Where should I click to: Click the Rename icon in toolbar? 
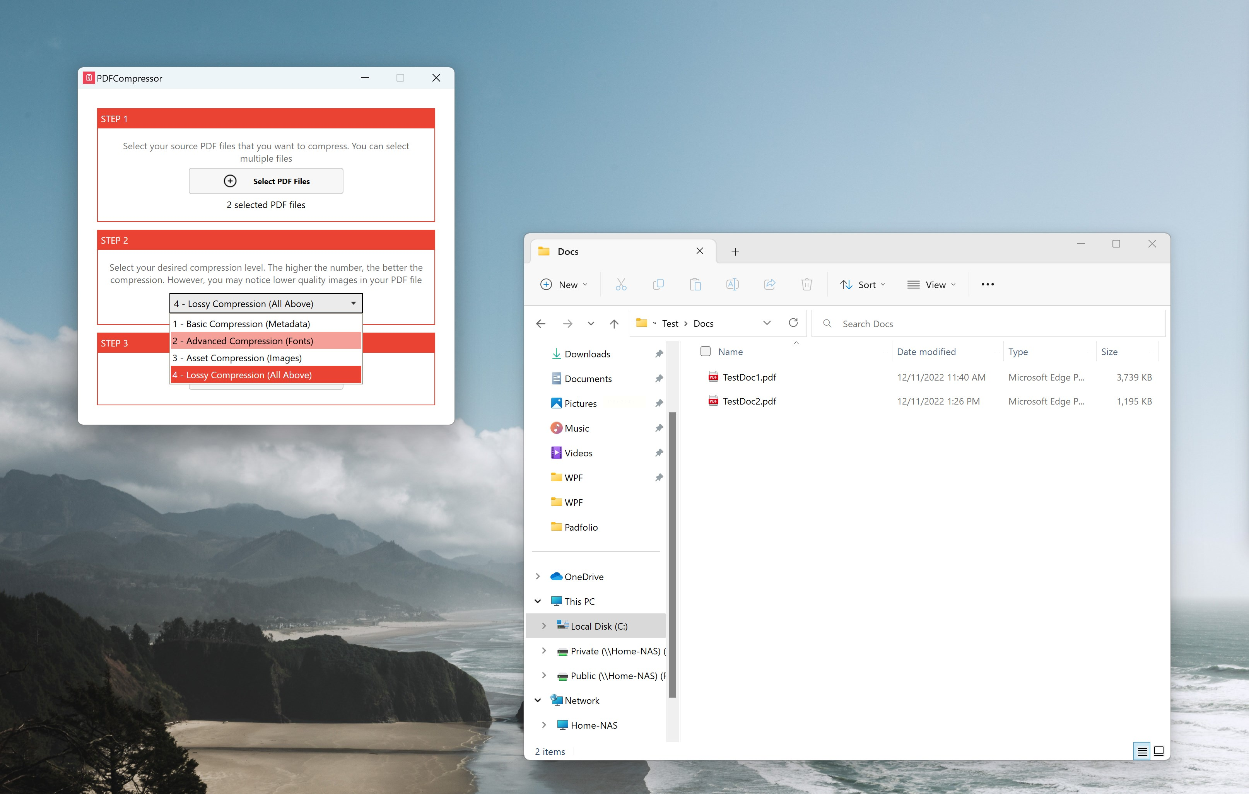(732, 284)
